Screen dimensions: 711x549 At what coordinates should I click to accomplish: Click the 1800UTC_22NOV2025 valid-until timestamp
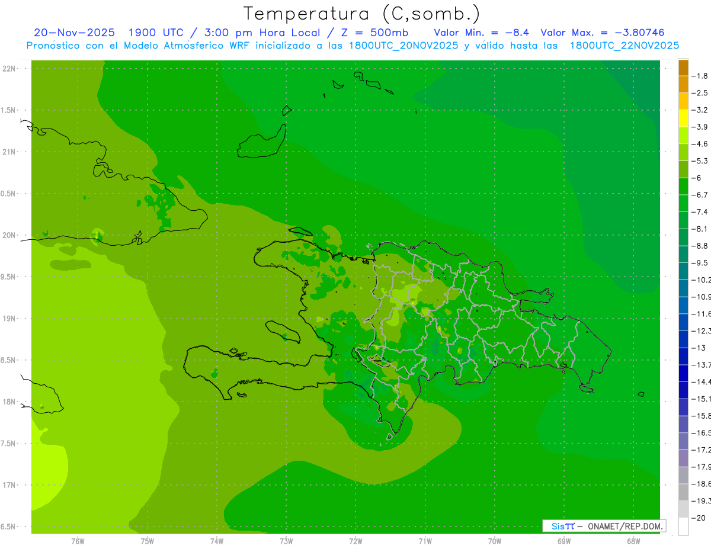624,46
